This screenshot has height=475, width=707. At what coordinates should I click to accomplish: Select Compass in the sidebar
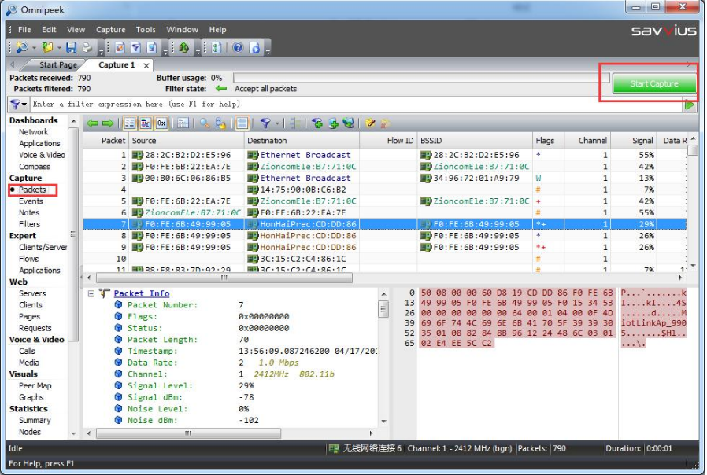[x=35, y=167]
